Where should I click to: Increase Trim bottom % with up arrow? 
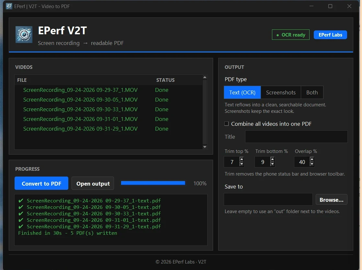pos(272,159)
